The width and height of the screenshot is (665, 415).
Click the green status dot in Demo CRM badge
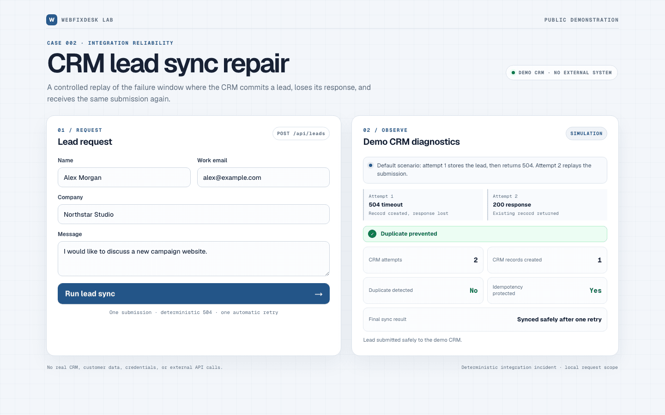point(513,73)
